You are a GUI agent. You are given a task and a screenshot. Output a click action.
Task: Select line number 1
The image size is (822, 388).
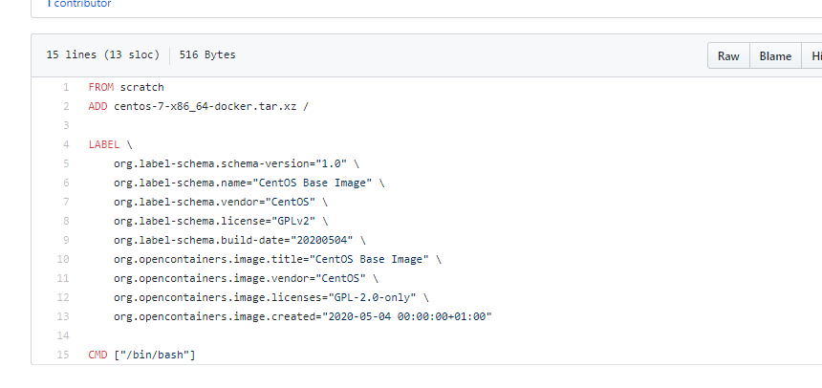(x=66, y=87)
